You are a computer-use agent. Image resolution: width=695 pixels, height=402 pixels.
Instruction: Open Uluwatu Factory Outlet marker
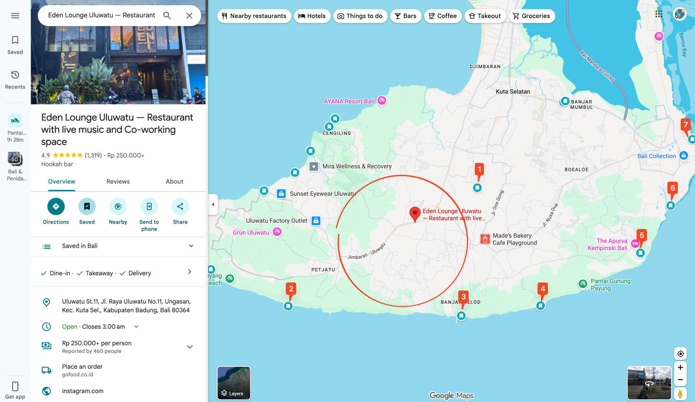(316, 221)
